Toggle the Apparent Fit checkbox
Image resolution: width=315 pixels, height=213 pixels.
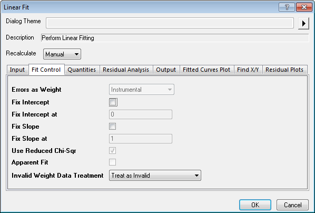[113, 162]
